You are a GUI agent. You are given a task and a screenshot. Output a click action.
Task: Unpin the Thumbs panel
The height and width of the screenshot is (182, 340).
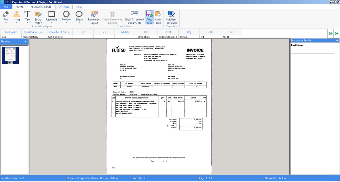point(25,42)
